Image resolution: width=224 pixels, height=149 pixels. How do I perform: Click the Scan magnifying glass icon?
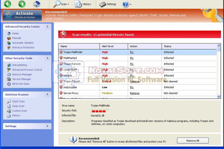pyautogui.click(x=57, y=4)
